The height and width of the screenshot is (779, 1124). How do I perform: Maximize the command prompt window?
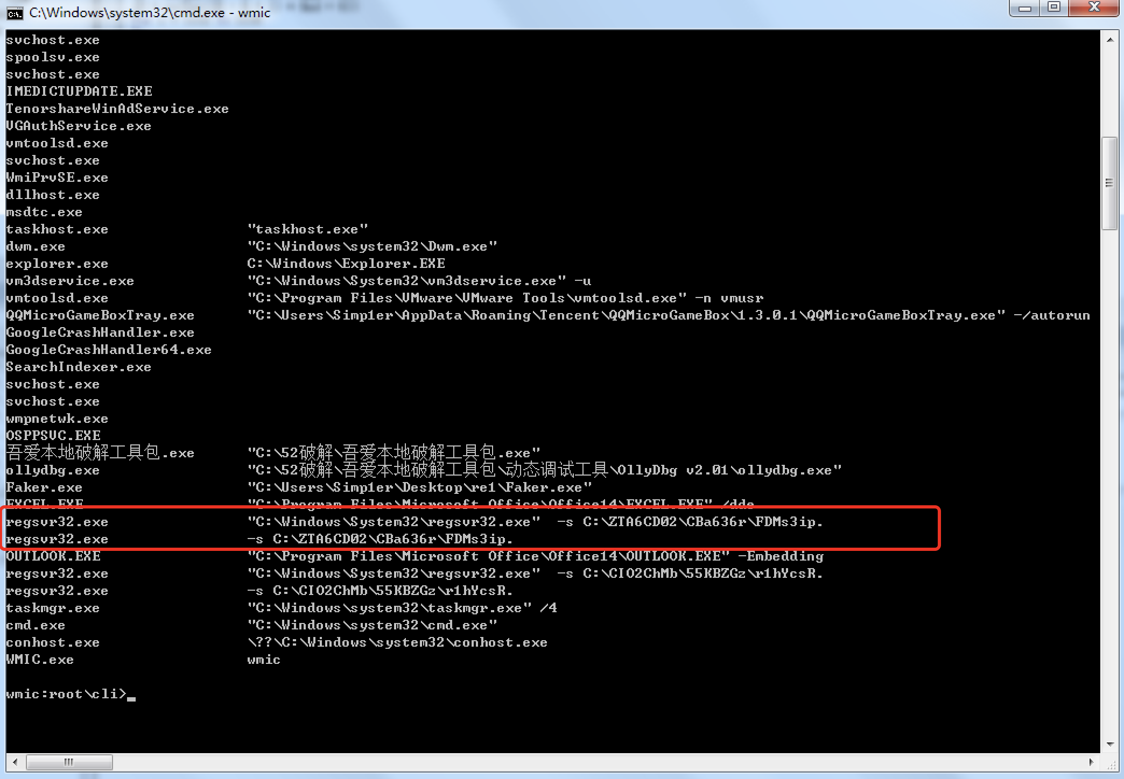pos(1054,8)
